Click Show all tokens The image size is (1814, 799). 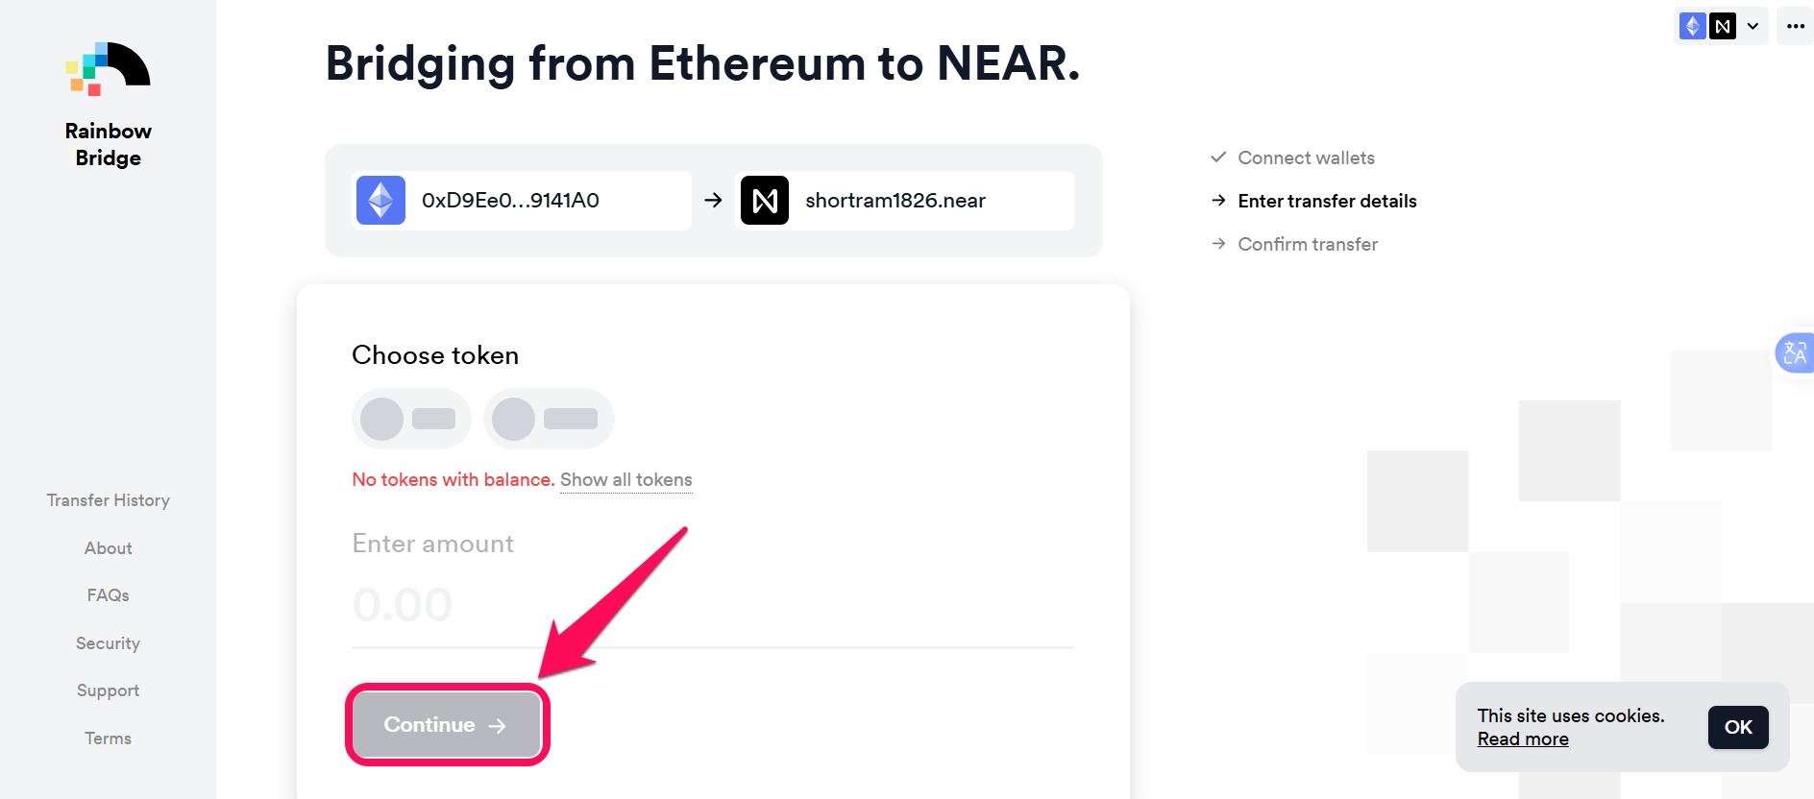[625, 479]
